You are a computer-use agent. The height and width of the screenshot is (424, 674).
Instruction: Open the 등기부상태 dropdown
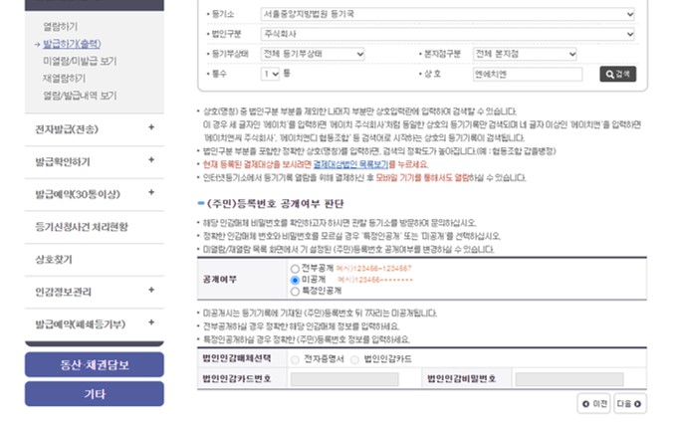(313, 54)
